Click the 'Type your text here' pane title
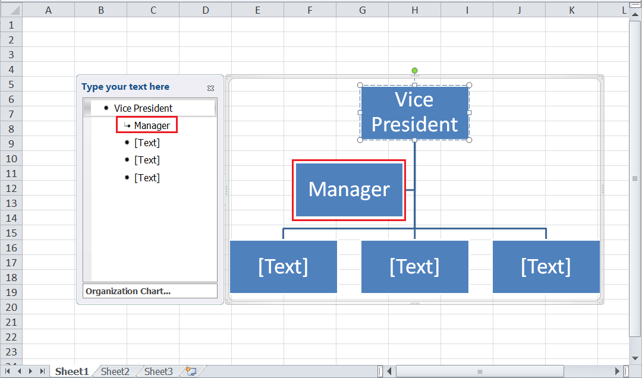The height and width of the screenshot is (378, 642). tap(125, 87)
